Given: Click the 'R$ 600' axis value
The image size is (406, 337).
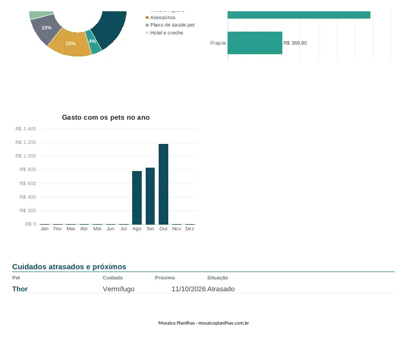Looking at the screenshot, I should (28, 183).
